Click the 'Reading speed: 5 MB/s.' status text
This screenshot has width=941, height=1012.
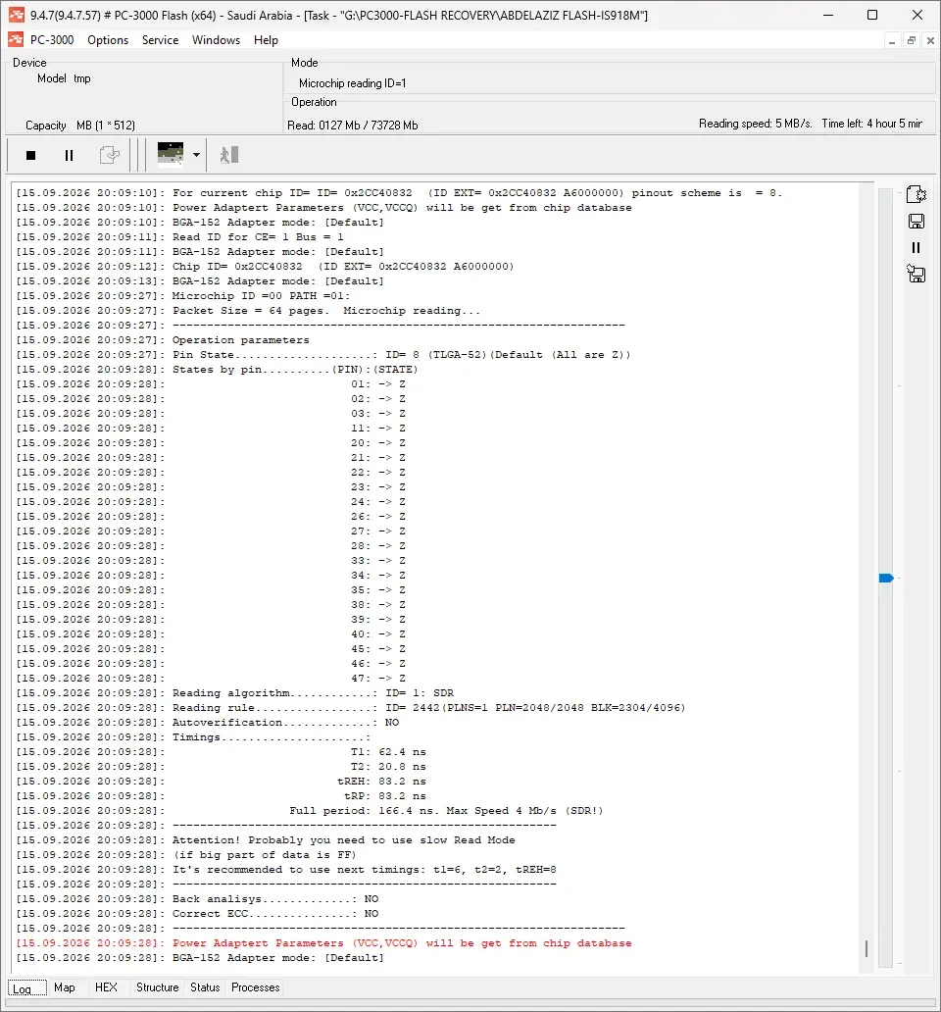756,124
